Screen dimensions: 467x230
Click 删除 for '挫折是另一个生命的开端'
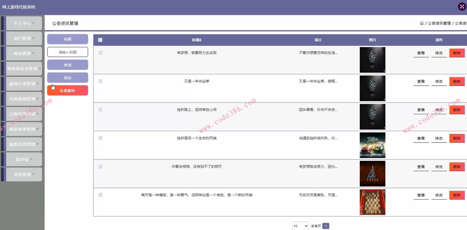click(x=457, y=138)
